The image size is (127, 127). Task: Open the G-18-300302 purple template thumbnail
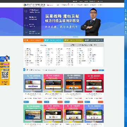(x=94, y=114)
